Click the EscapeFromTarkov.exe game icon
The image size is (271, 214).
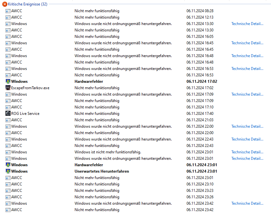click(x=8, y=88)
